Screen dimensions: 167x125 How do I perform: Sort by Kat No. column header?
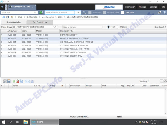[x=41, y=86]
